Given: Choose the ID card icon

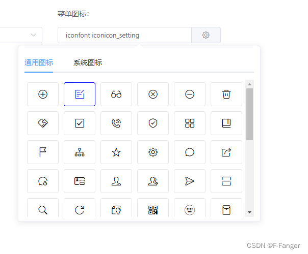Looking at the screenshot, I should pyautogui.click(x=80, y=181).
